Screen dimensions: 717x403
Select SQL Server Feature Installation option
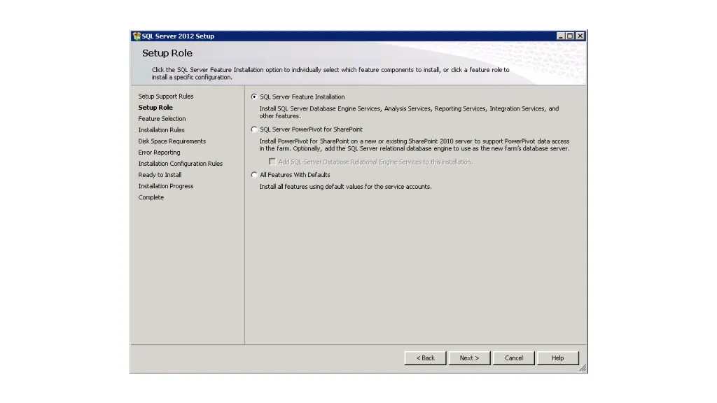click(254, 97)
